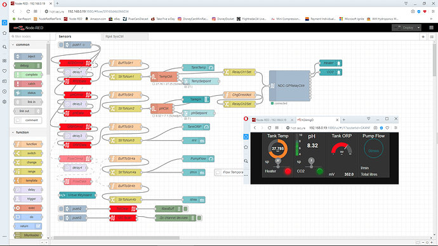Screen dimensions: 438x246
Task: Select the I2C Scan node
Action: click(x=123, y=218)
